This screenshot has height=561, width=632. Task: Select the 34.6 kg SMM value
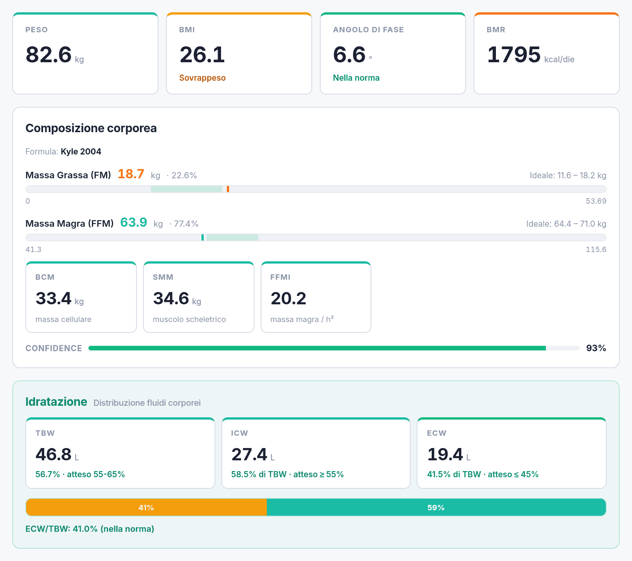point(177,299)
